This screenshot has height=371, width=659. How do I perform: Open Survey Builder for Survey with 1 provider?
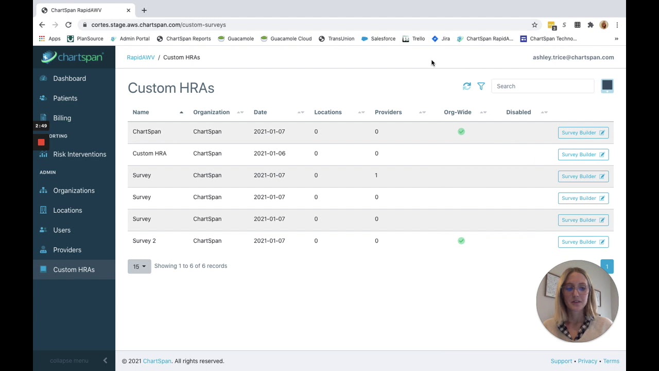point(583,176)
